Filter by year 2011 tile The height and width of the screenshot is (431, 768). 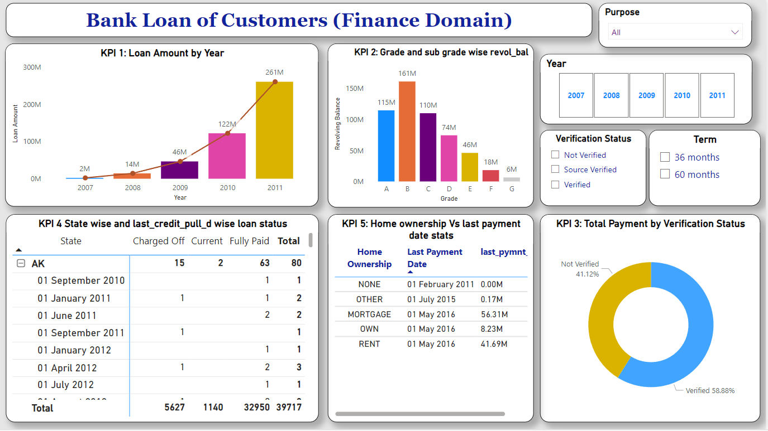[x=717, y=95]
